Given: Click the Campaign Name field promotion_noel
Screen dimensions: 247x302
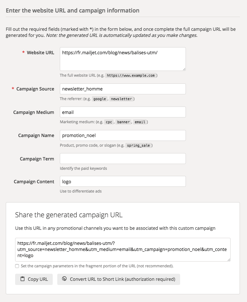Looking at the screenshot, I should 123,135.
